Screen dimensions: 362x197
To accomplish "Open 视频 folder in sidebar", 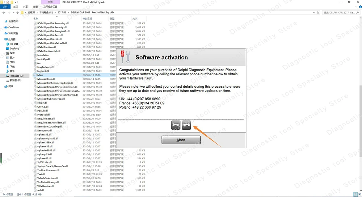I will [12, 53].
